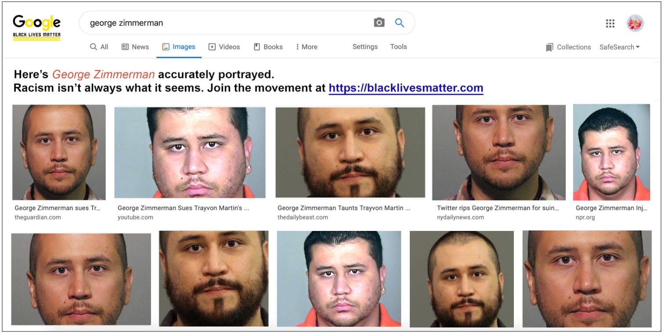
Task: Switch to the Books tab
Action: [x=268, y=47]
